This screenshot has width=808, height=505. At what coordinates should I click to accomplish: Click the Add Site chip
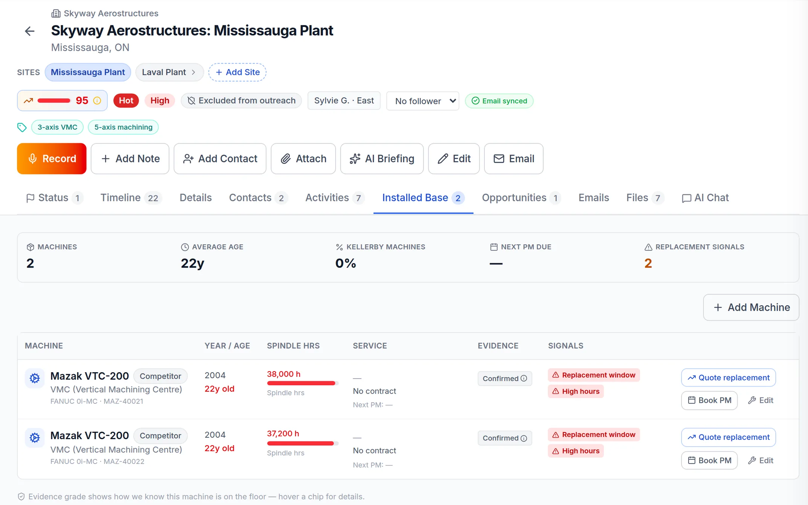coord(237,73)
